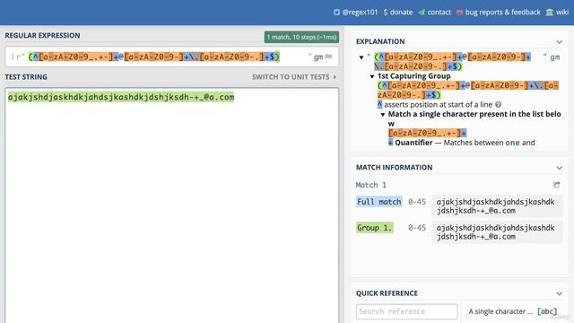This screenshot has height=323, width=574.
Task: Click the help icon after start of a line
Action: click(x=498, y=105)
